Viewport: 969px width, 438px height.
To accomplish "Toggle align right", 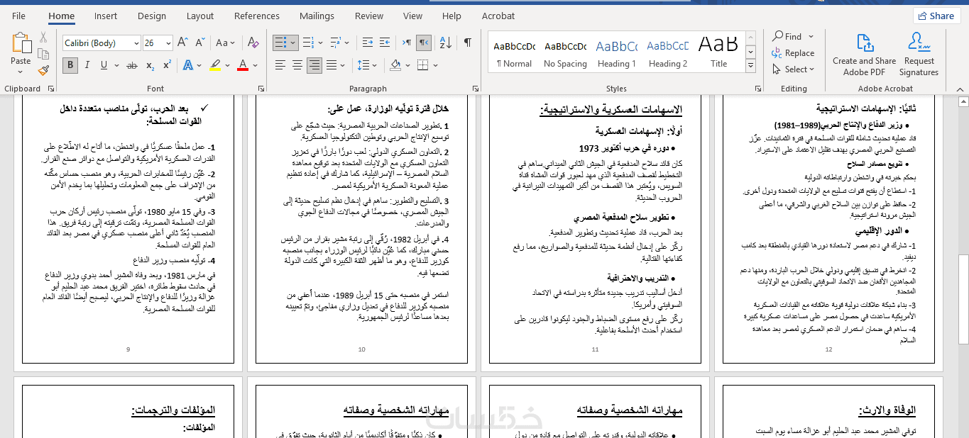I will [x=314, y=65].
